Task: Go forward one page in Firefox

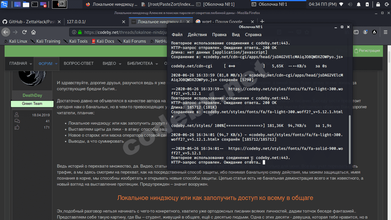Action: coord(15,32)
